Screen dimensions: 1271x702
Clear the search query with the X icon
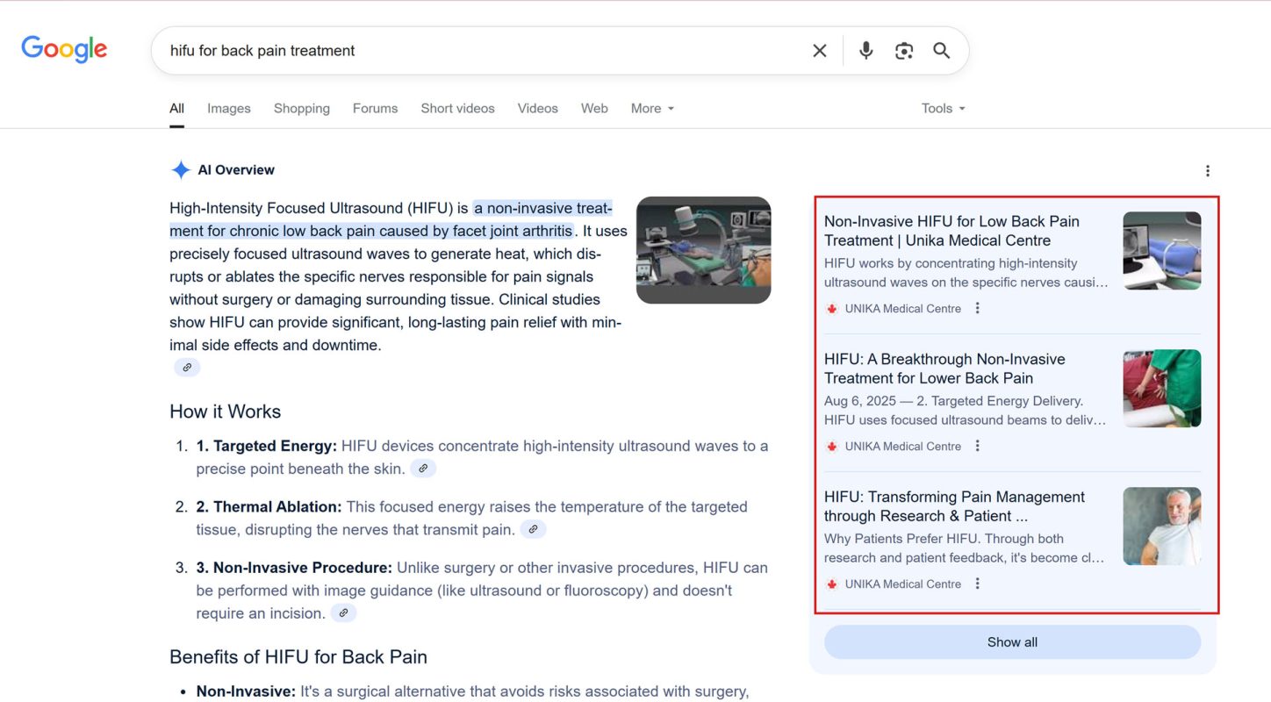tap(819, 50)
